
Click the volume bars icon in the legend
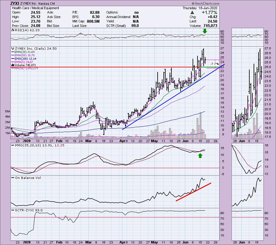click(13, 65)
